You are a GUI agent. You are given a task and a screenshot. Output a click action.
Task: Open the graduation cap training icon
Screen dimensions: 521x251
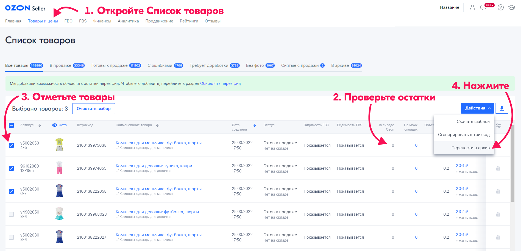(512, 7)
